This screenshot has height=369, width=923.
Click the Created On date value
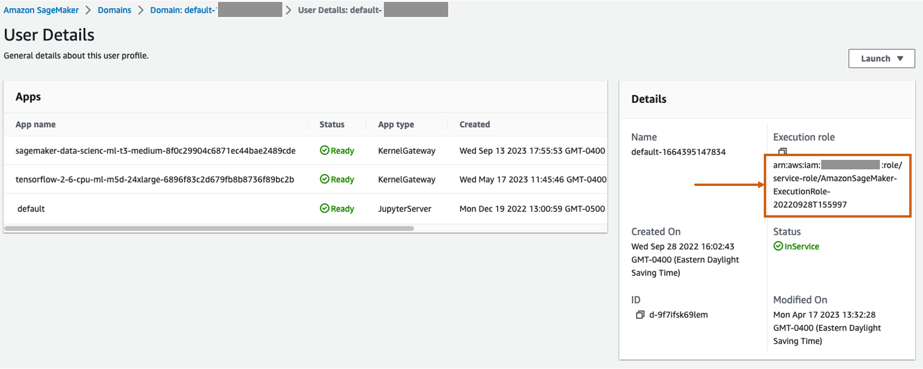coord(685,260)
